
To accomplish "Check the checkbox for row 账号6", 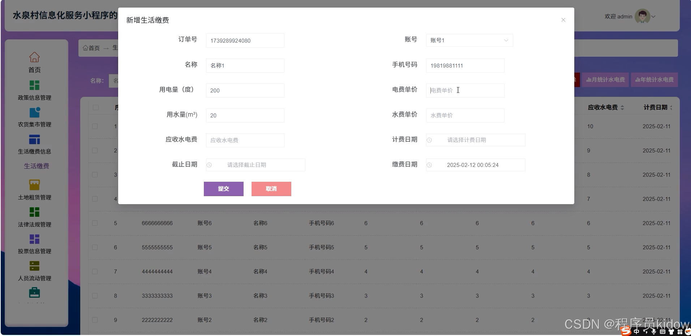I will 95,223.
